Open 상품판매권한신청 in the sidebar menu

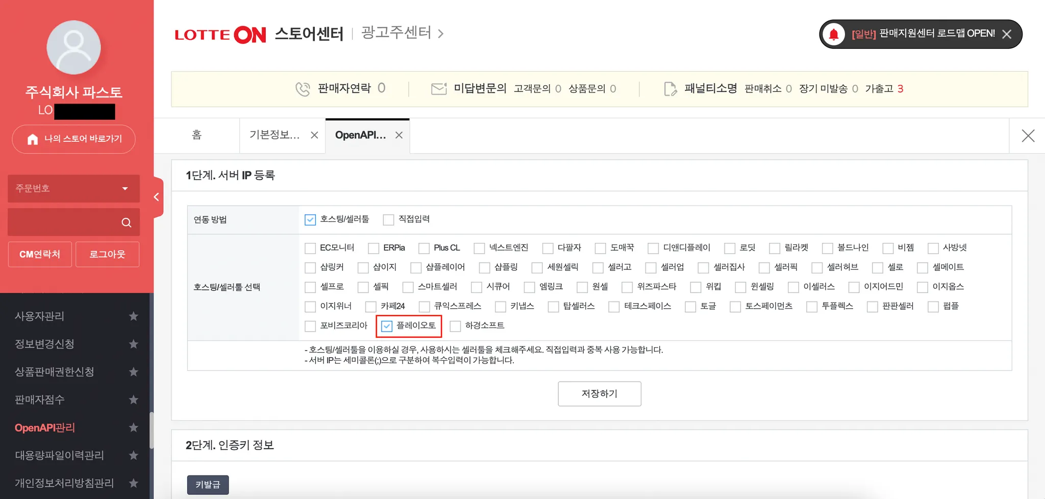[55, 372]
